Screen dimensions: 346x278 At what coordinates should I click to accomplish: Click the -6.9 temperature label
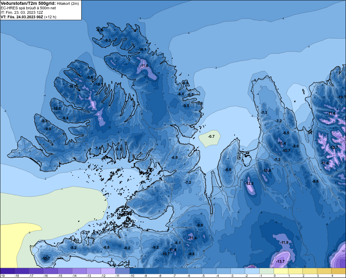(174, 157)
